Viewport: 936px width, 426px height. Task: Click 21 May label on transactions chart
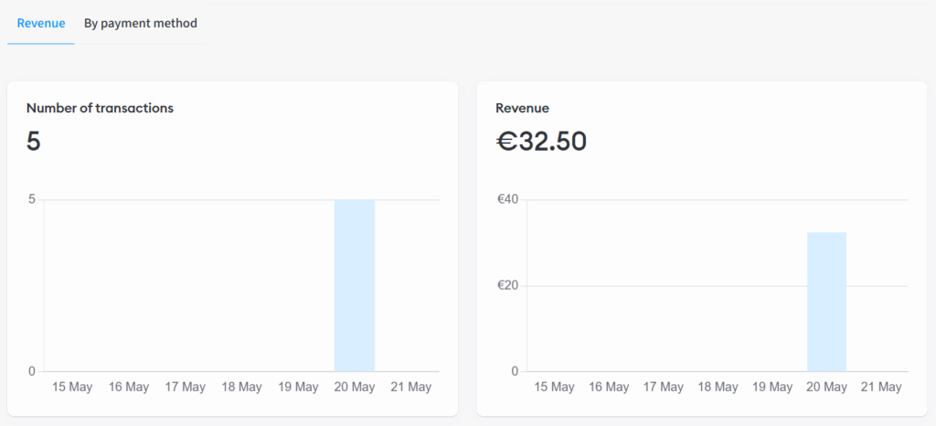(410, 388)
